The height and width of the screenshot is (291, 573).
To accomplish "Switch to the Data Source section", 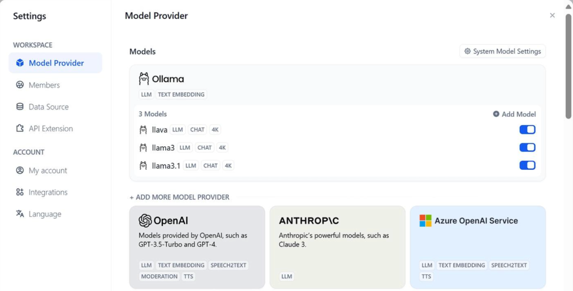I will pyautogui.click(x=49, y=107).
